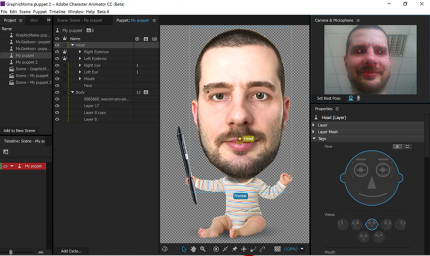
Task: Click the mesh shape icon below canvas
Action: pos(165,249)
